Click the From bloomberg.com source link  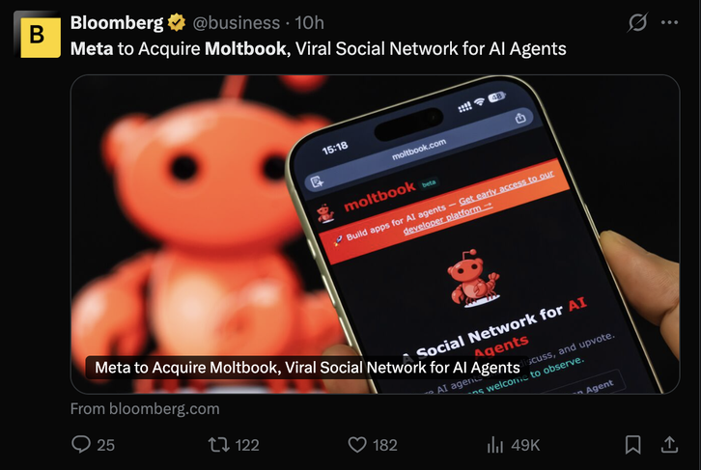point(145,409)
